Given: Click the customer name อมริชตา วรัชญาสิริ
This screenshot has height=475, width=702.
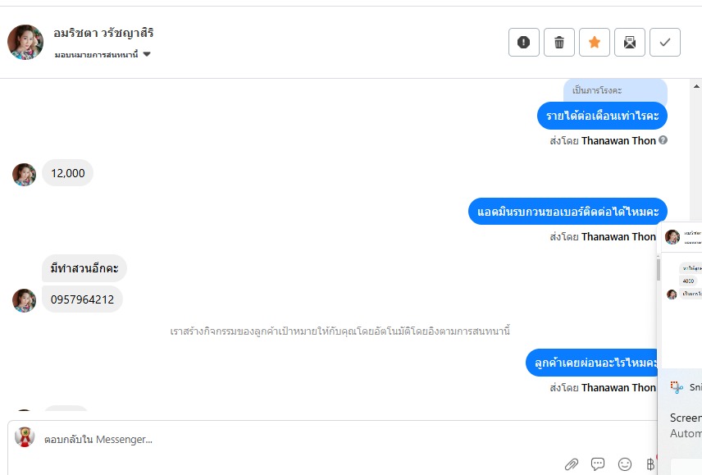Looking at the screenshot, I should tap(103, 33).
